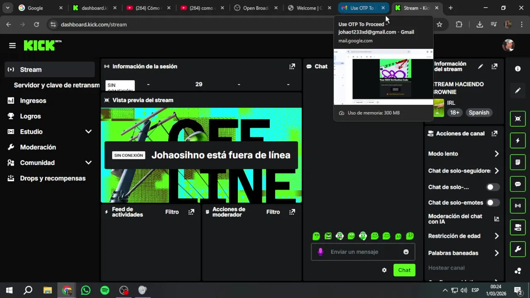
Task: Click the KICK logo
Action: (42, 45)
